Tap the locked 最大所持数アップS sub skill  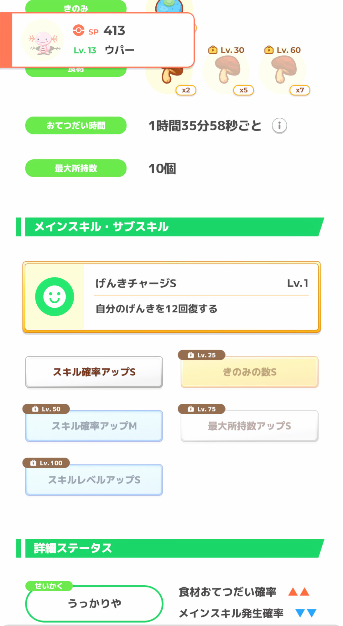[249, 426]
